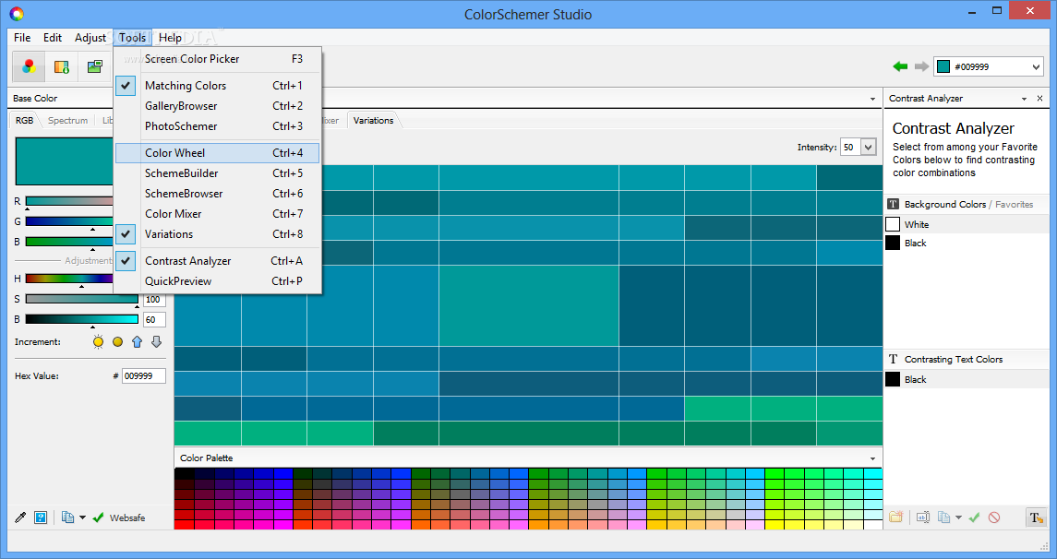The width and height of the screenshot is (1057, 559).
Task: Click green checkmark in Contrast Analyzer footer
Action: tap(974, 517)
